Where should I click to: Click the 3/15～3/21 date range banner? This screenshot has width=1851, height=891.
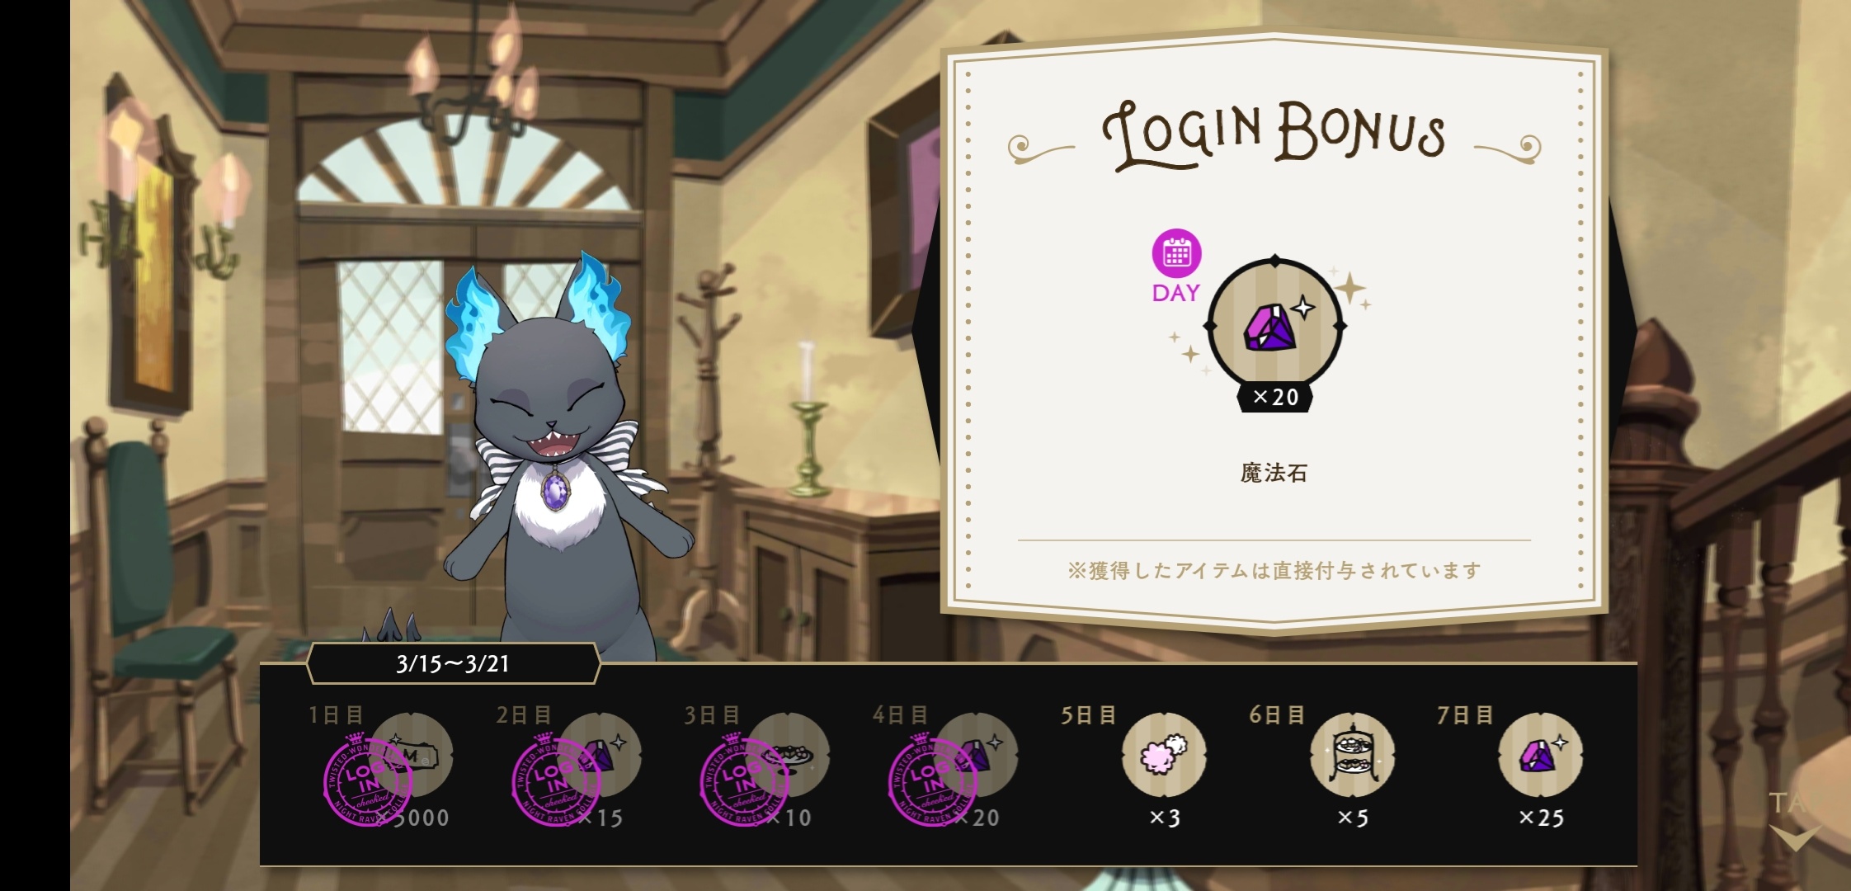coord(453,663)
